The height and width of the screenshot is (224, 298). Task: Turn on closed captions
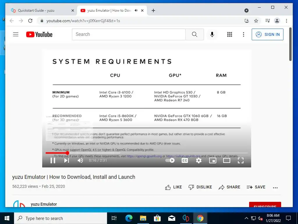coord(185,160)
